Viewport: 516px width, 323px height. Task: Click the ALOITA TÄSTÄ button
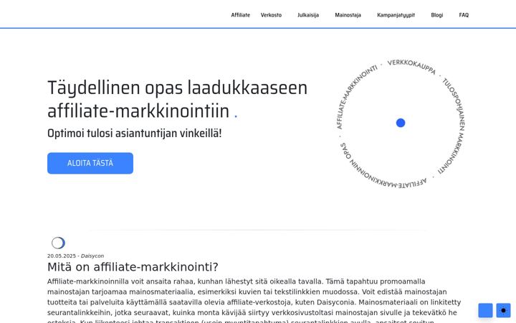(90, 163)
